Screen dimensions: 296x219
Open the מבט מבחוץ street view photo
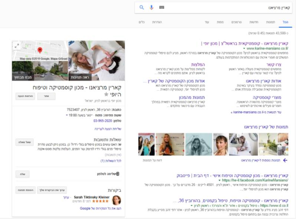[40, 71]
